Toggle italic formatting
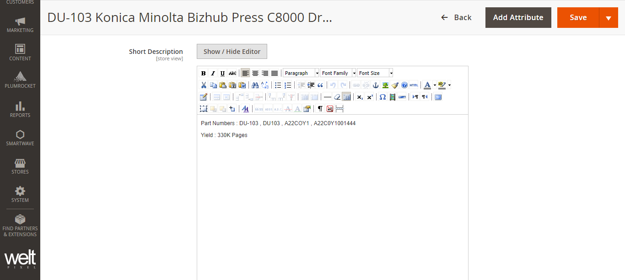625x280 pixels. pos(213,73)
